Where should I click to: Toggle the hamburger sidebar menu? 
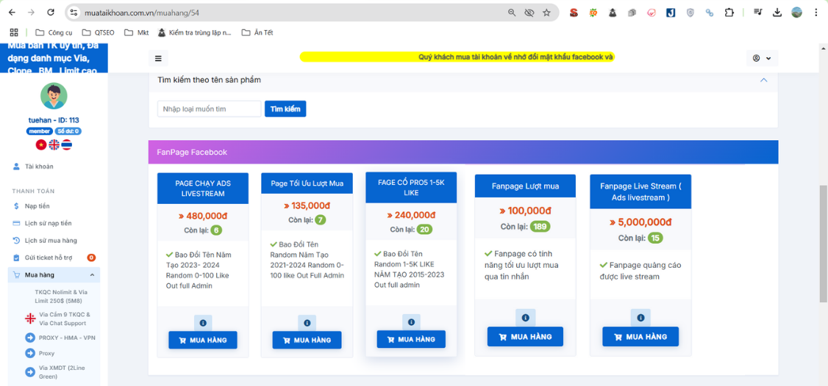(x=158, y=58)
